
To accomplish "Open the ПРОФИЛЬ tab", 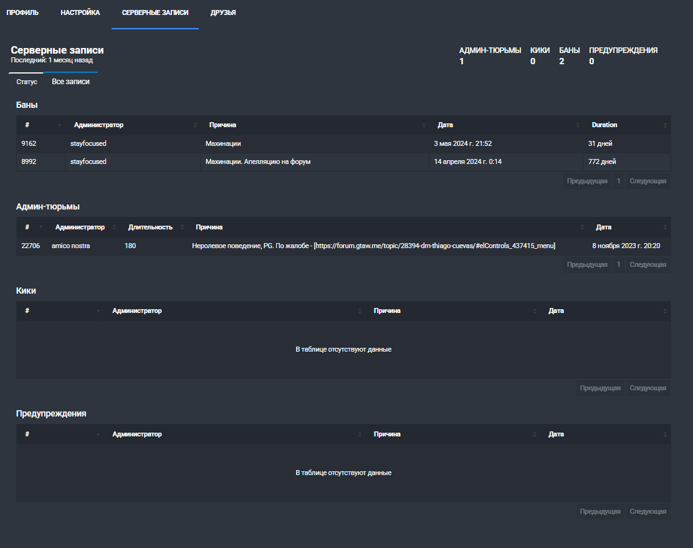I will coord(22,13).
